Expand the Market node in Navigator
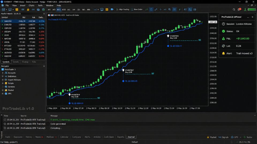Viewport: 257px width, 144px height. [x=3, y=90]
